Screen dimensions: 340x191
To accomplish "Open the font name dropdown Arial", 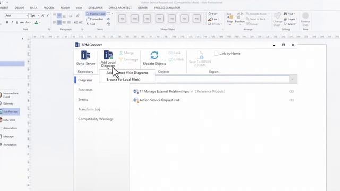I will pyautogui.click(x=27, y=15).
